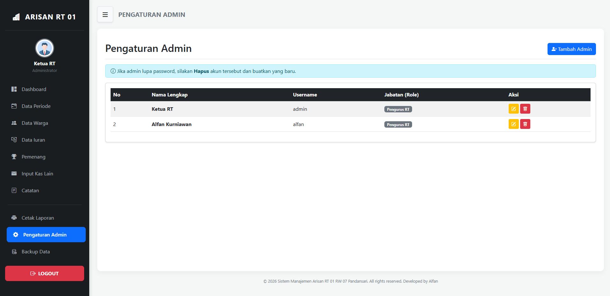Open Cetak Laporan from sidebar

click(x=38, y=218)
